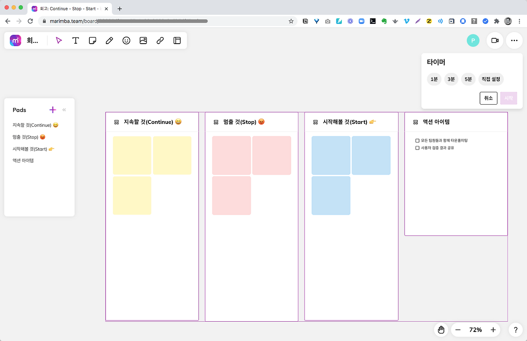Click the 72% zoom level indicator
The height and width of the screenshot is (341, 527).
pos(476,330)
